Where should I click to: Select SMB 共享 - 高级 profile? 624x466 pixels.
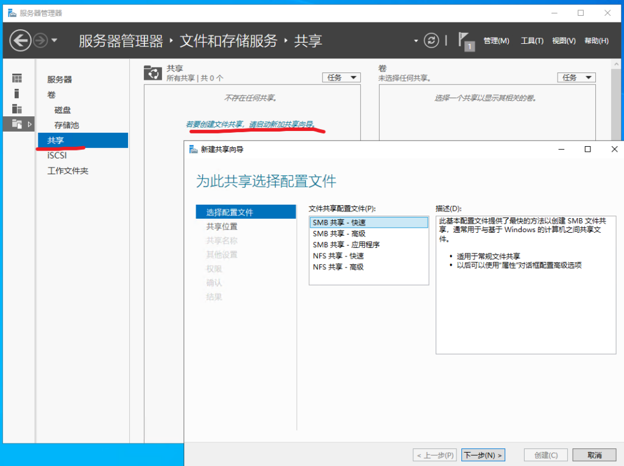(339, 233)
